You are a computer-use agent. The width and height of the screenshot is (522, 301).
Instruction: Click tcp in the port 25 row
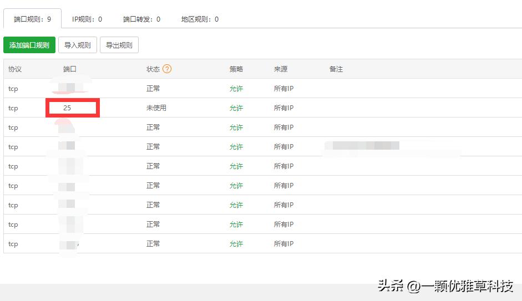pyautogui.click(x=13, y=108)
